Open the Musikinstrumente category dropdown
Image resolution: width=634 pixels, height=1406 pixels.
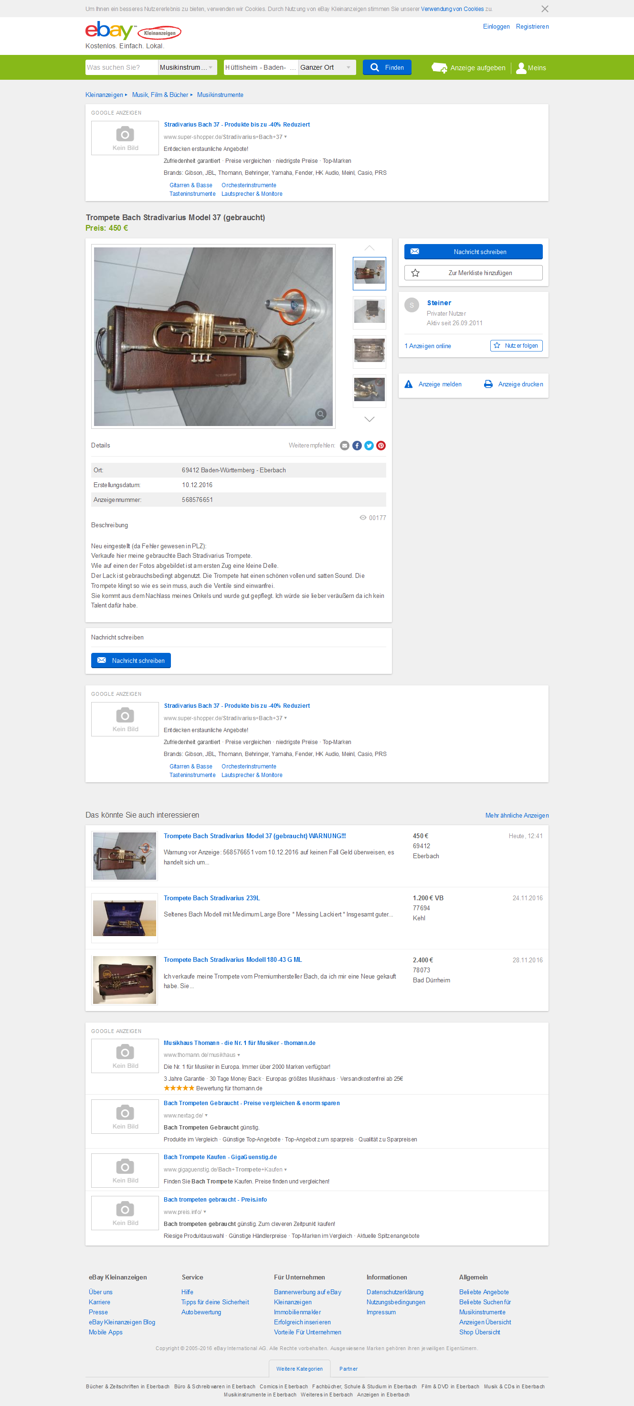[188, 67]
